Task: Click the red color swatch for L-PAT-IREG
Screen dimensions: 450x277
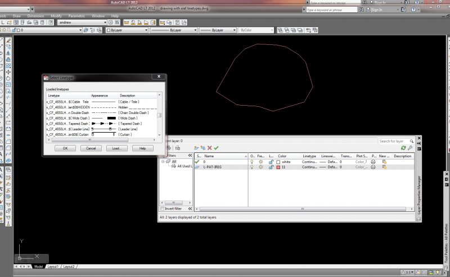Action: pyautogui.click(x=278, y=167)
